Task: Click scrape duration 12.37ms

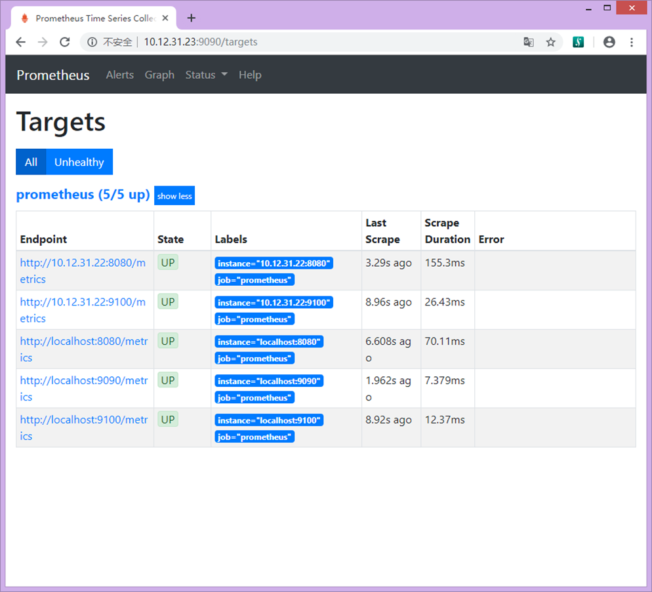Action: tap(445, 420)
